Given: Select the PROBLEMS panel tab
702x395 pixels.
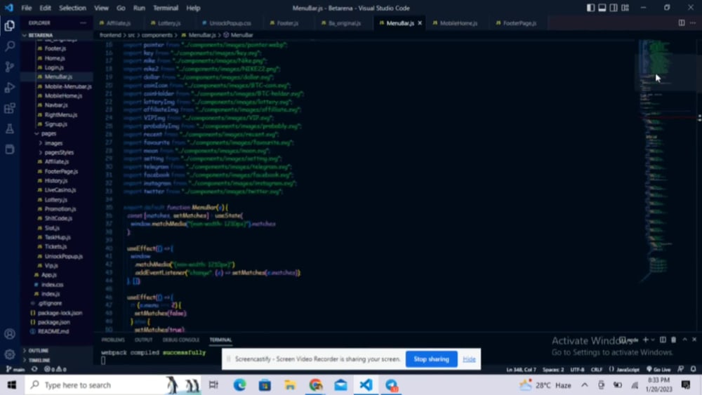Looking at the screenshot, I should coord(113,340).
